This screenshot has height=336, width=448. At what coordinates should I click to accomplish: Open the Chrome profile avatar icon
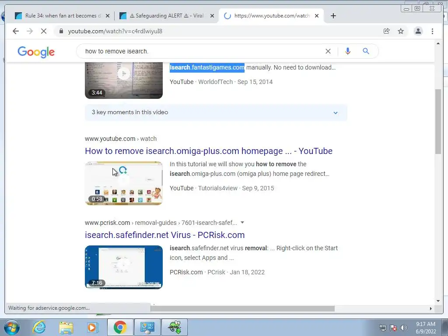click(x=418, y=31)
